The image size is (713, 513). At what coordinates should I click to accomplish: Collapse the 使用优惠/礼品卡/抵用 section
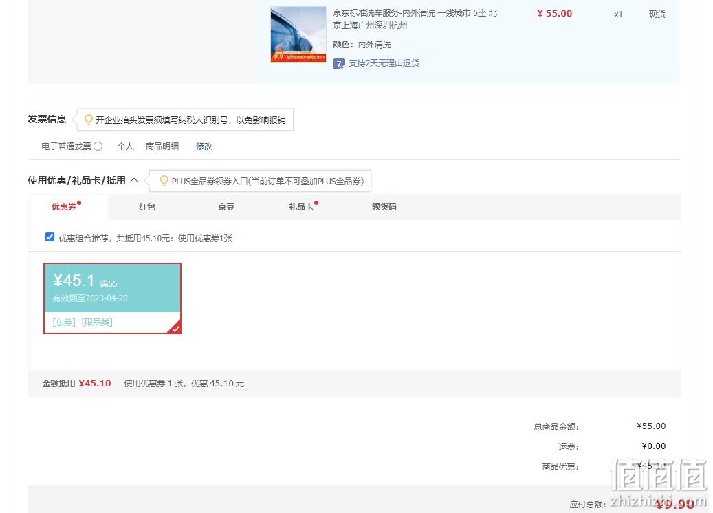pos(134,180)
